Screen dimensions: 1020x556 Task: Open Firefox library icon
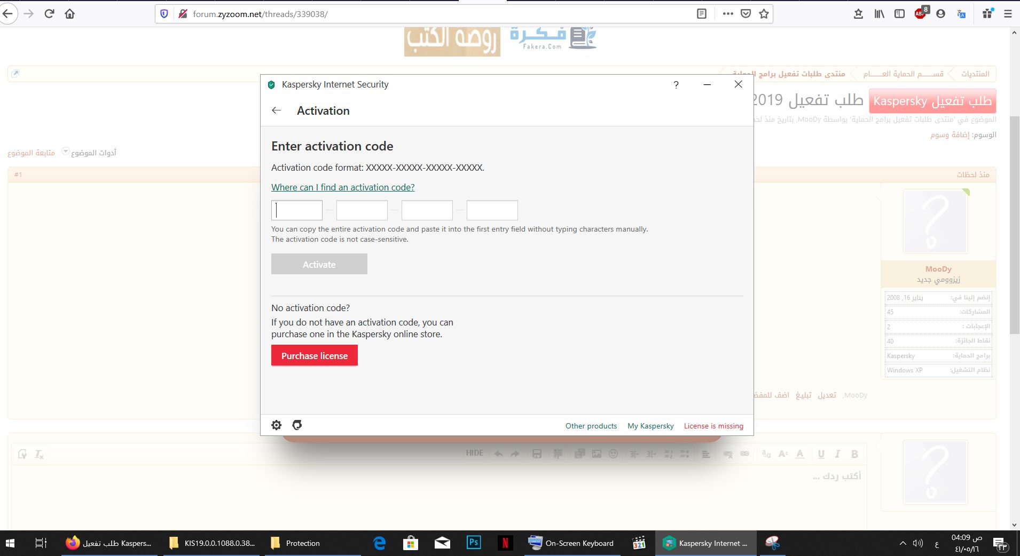pos(879,14)
